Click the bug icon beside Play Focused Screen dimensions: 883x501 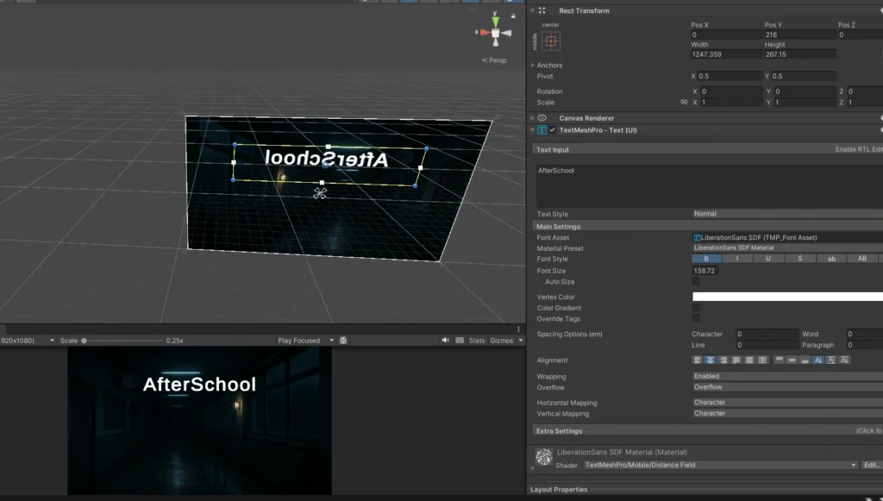(x=343, y=341)
